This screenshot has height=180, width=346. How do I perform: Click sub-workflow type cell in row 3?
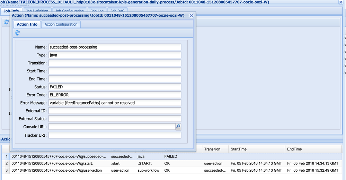148,171
